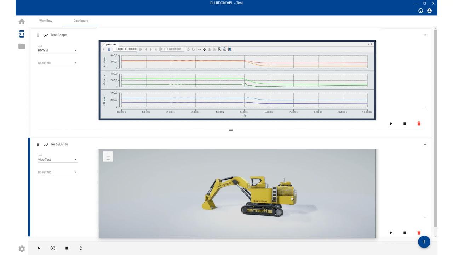This screenshot has width=453, height=255.
Task: Select the scope pan/move crosshair tool
Action: 205,49
